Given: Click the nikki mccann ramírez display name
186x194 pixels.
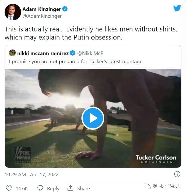Looking at the screenshot, I should pyautogui.click(x=43, y=53).
